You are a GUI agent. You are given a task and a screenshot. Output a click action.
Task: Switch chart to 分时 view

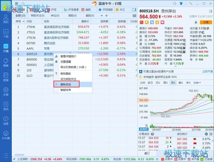click(x=142, y=83)
